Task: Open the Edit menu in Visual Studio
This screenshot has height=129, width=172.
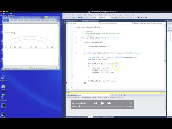Action: coord(68,15)
